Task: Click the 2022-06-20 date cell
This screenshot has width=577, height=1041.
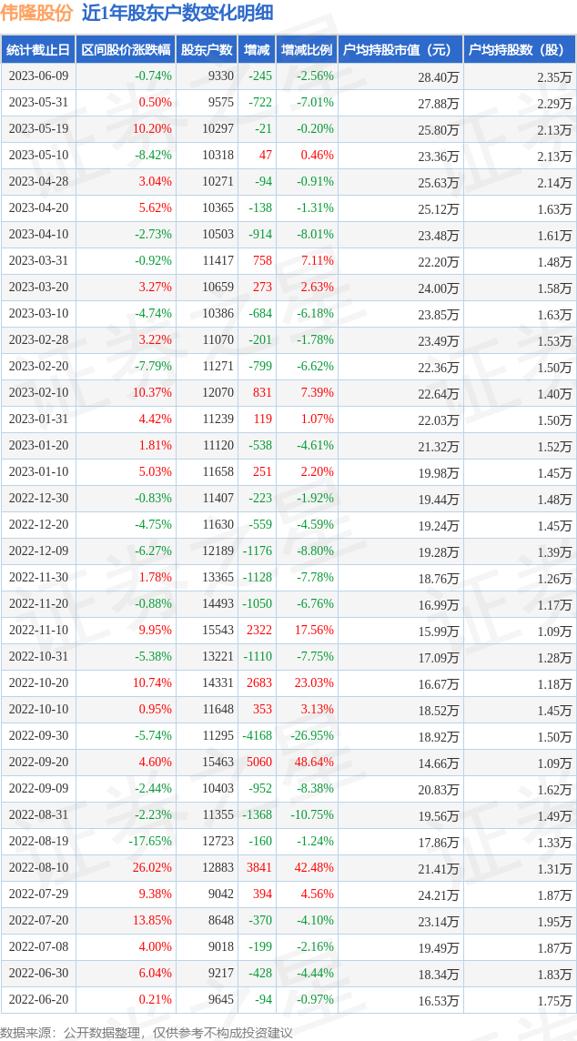Action: (38, 1000)
